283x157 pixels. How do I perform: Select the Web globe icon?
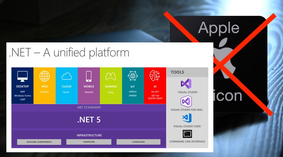45,76
